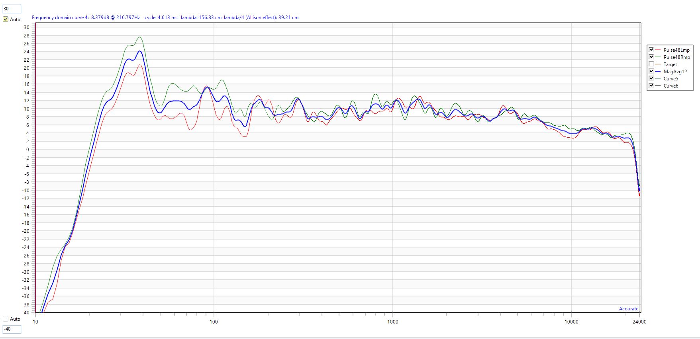Click the green Pulse48Rmp color line swatch

(x=658, y=57)
